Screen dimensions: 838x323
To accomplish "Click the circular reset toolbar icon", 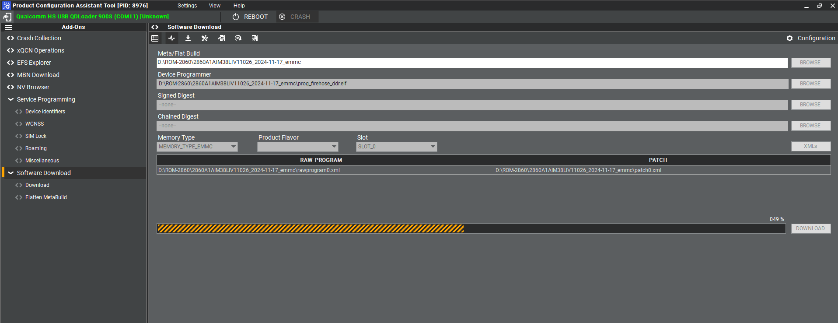I will pyautogui.click(x=238, y=38).
